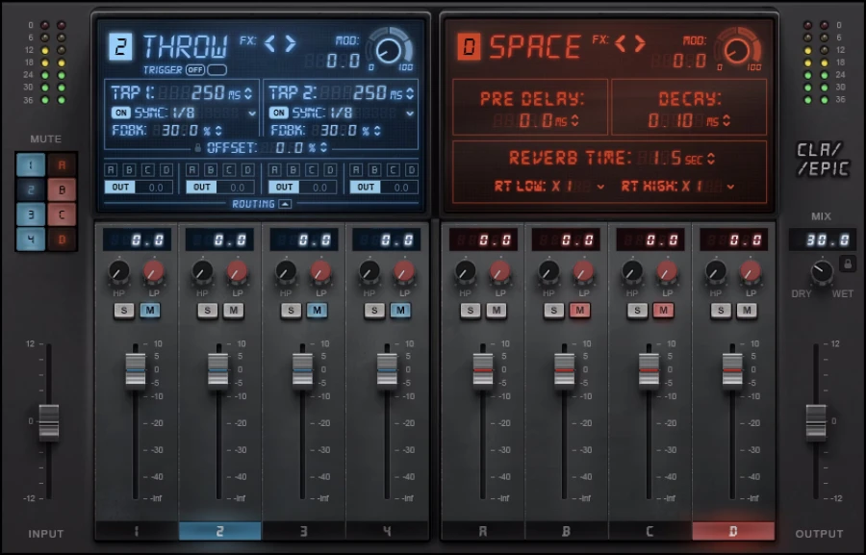
Task: Open the RT LOW multiplier dropdown
Action: [x=600, y=188]
